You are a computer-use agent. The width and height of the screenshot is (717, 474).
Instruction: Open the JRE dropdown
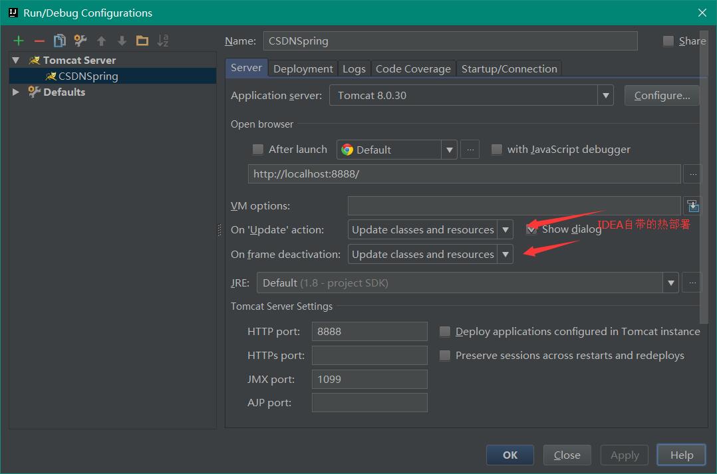click(670, 283)
